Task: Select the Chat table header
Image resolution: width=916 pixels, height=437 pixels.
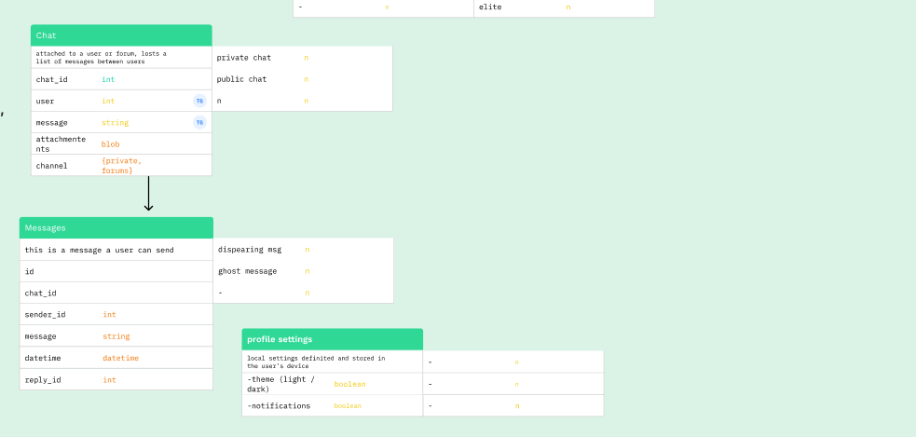Action: [121, 35]
